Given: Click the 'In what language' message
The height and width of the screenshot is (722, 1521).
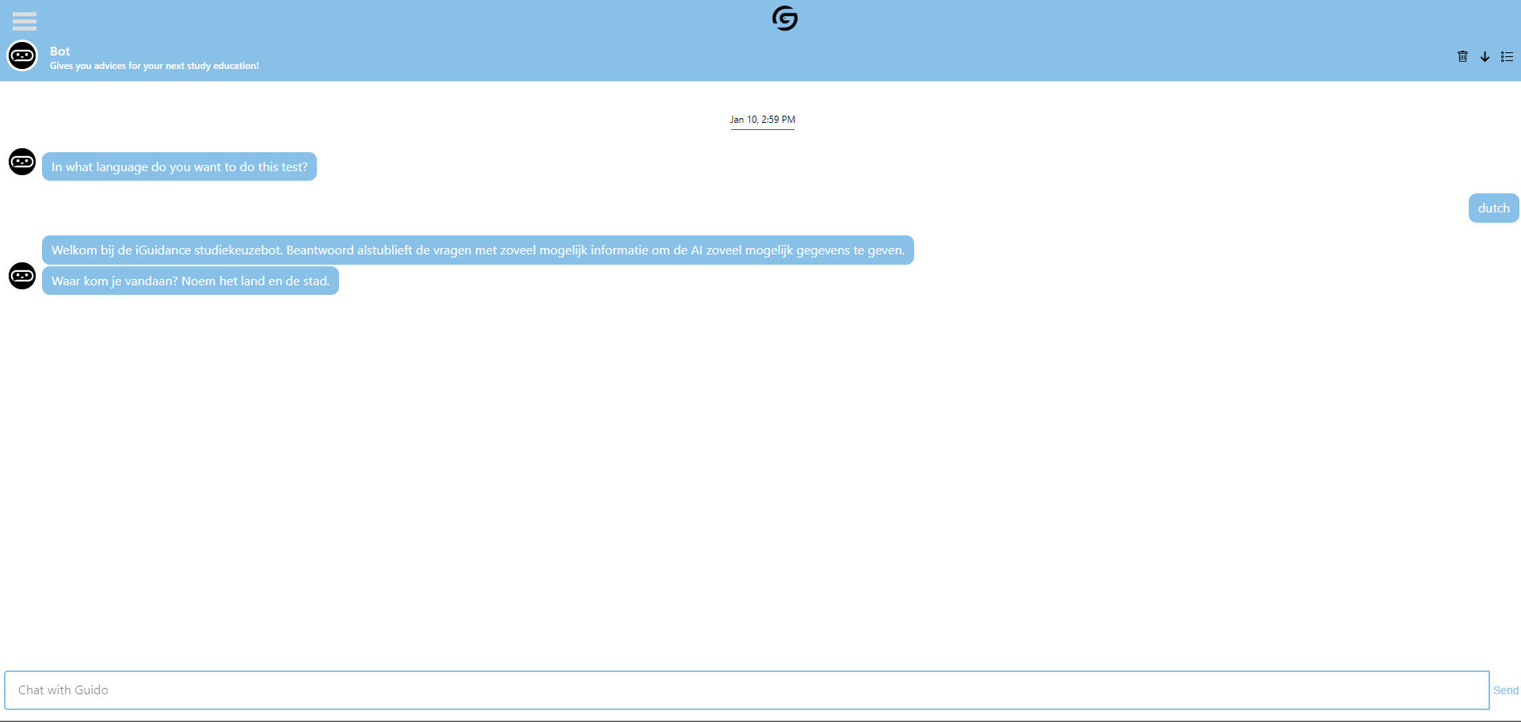Looking at the screenshot, I should point(179,166).
